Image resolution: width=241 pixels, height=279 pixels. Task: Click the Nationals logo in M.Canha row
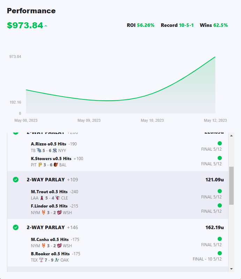click(x=59, y=246)
